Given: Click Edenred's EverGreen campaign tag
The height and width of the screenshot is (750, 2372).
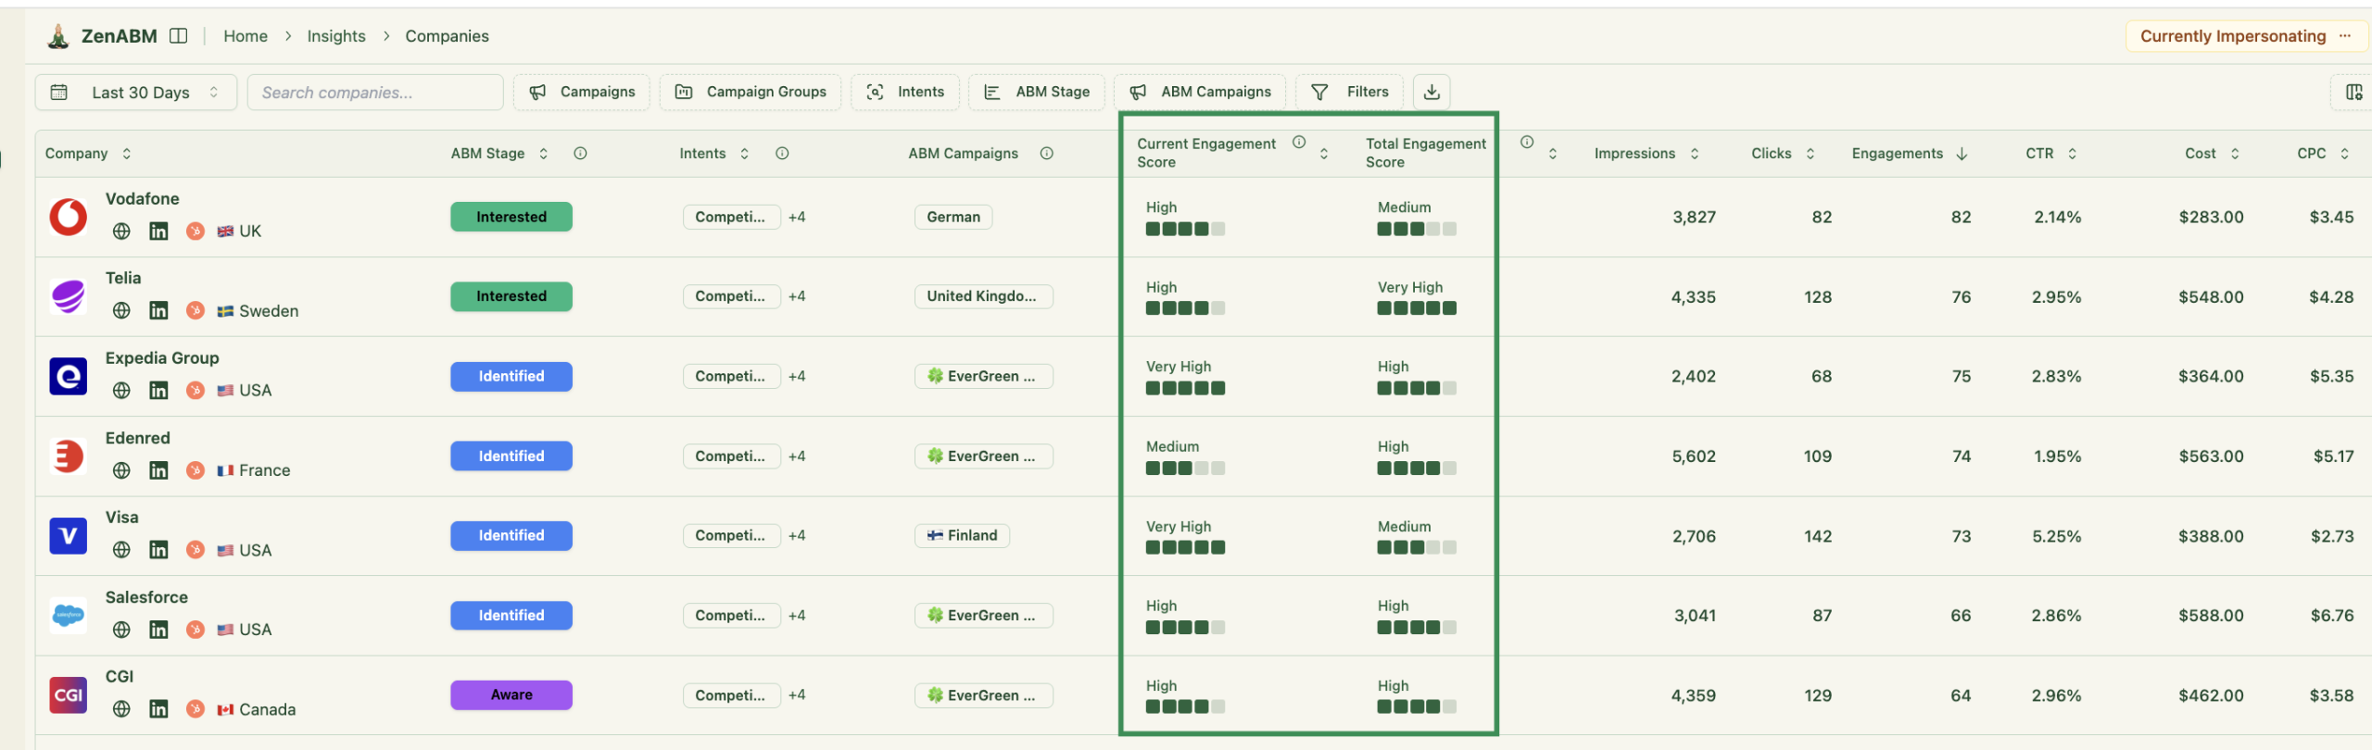Looking at the screenshot, I should point(983,456).
